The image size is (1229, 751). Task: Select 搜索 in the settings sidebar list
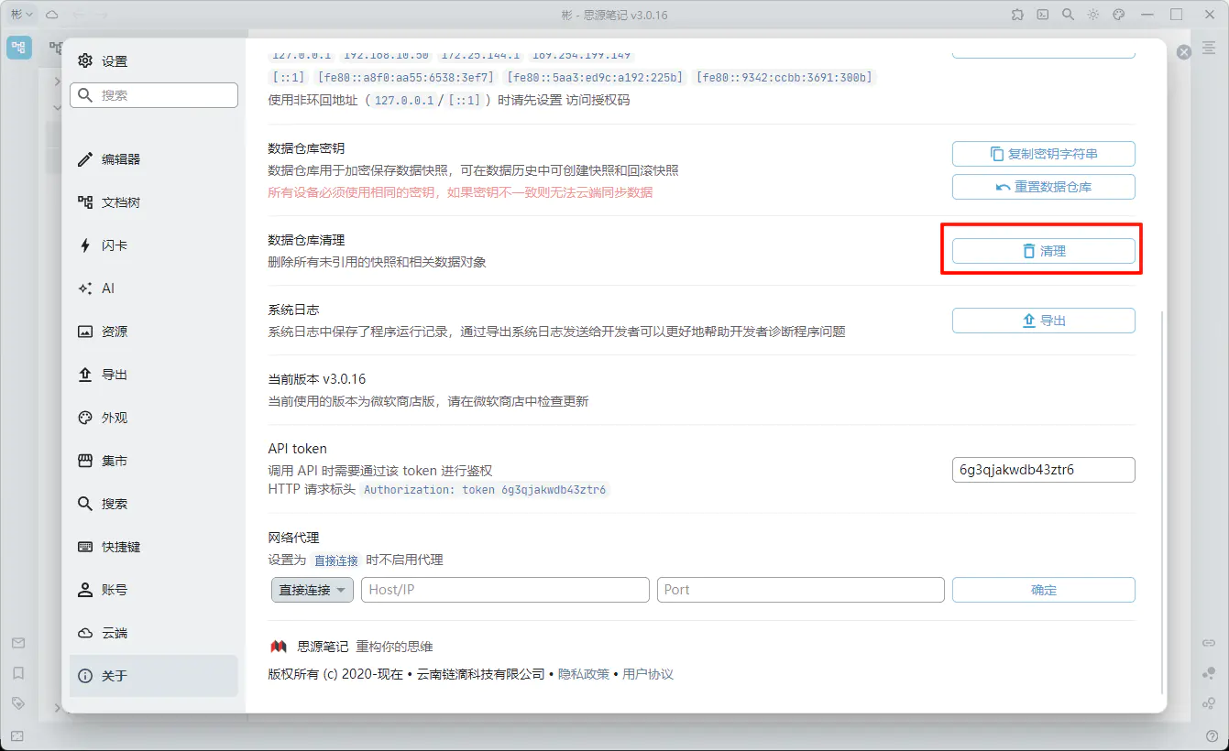click(x=154, y=504)
